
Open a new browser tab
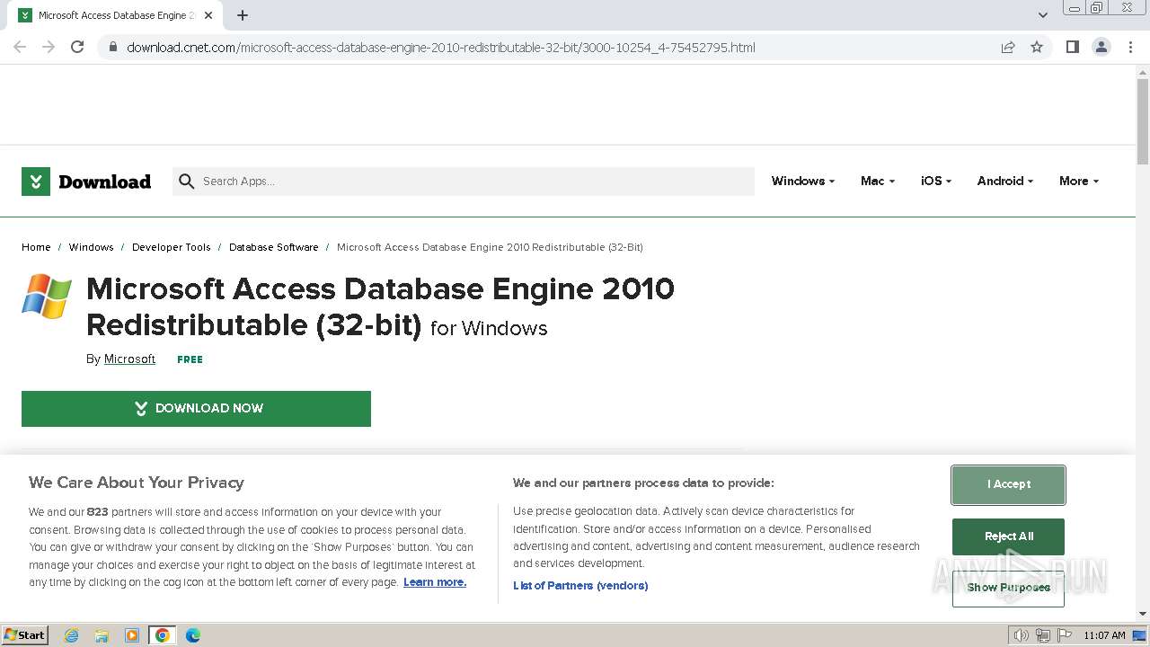(243, 15)
